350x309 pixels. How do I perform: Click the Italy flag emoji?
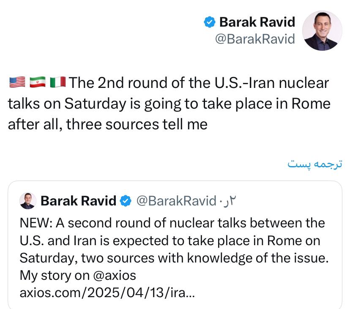tap(57, 82)
